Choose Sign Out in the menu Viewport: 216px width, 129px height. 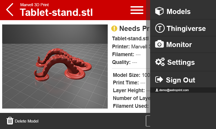click(x=183, y=80)
